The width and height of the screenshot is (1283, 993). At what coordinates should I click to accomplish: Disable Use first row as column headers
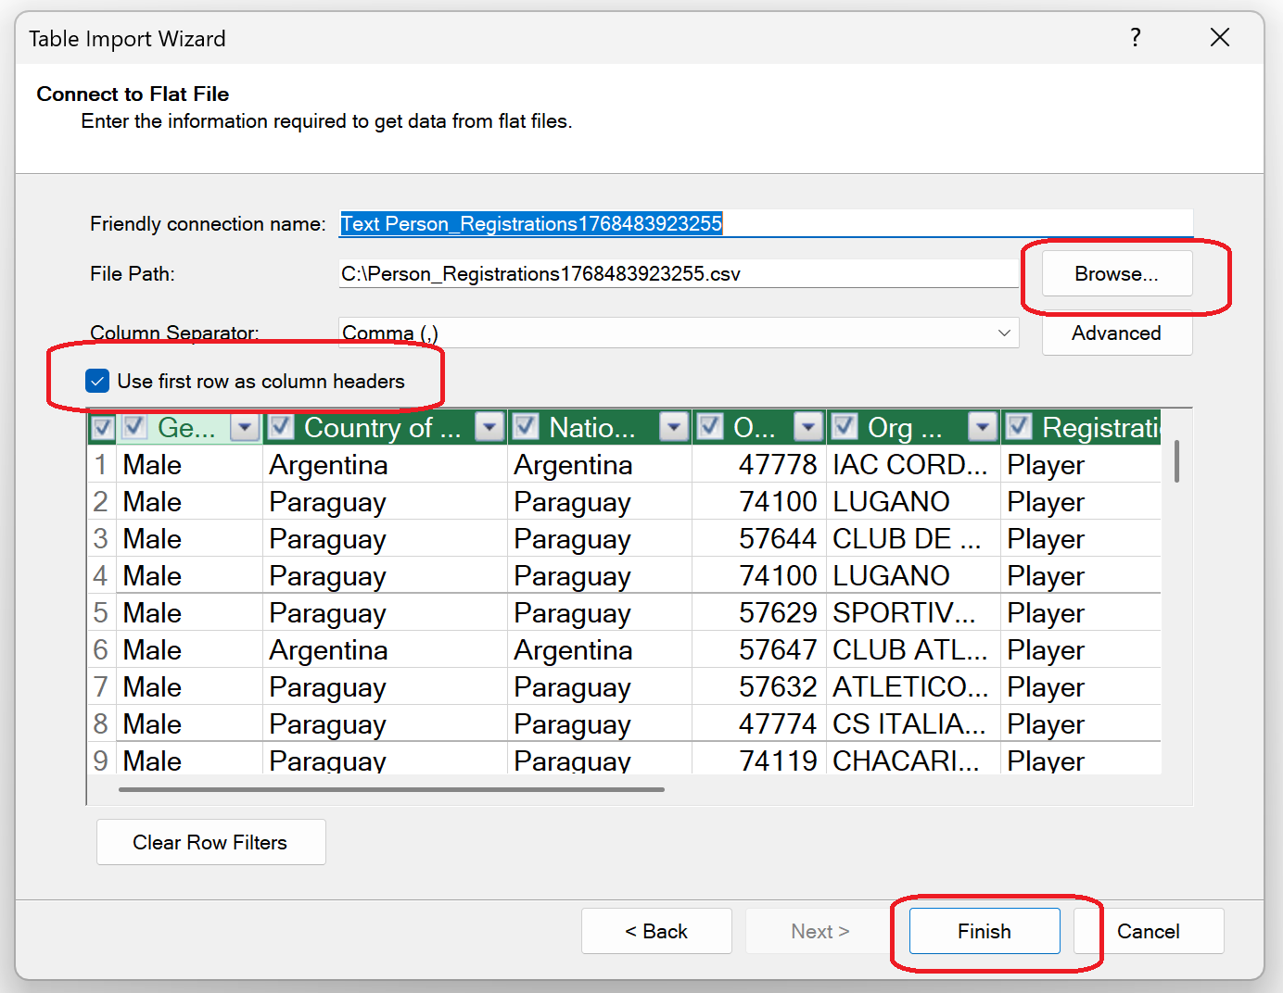pyautogui.click(x=97, y=381)
